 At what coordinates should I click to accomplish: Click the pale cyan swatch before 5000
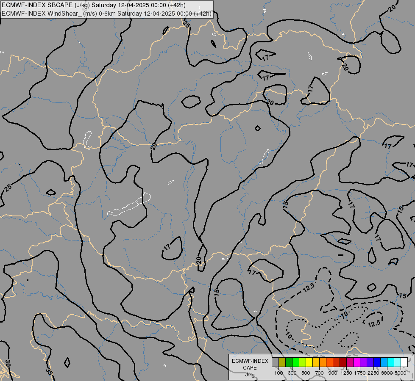coord(397,362)
